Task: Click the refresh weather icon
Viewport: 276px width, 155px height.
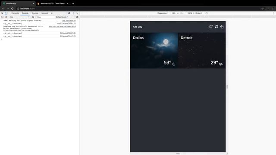Action: (216, 27)
